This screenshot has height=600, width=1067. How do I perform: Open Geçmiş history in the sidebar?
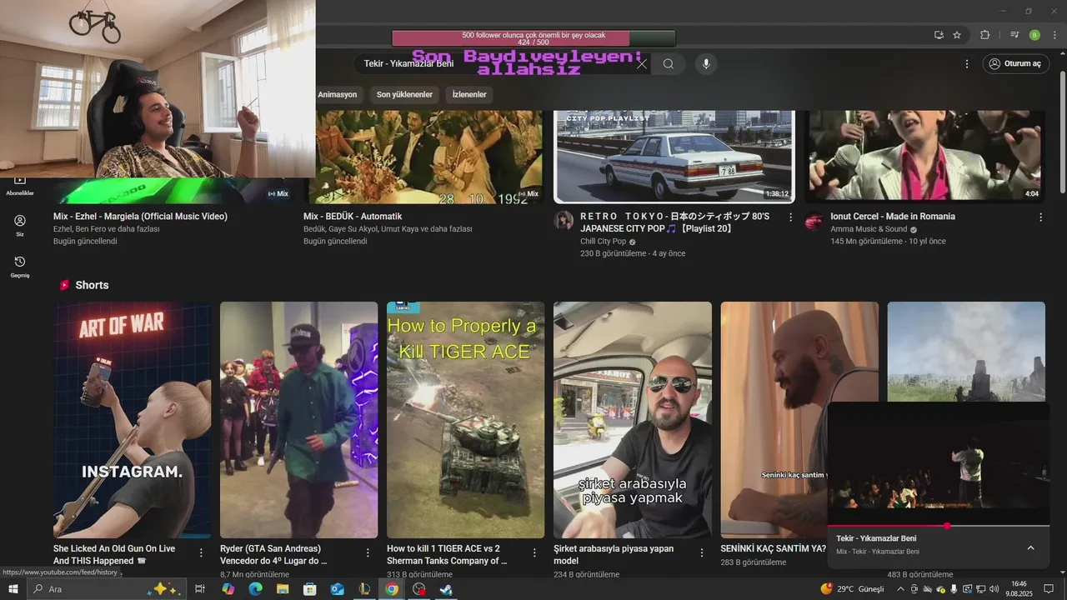[x=20, y=267]
